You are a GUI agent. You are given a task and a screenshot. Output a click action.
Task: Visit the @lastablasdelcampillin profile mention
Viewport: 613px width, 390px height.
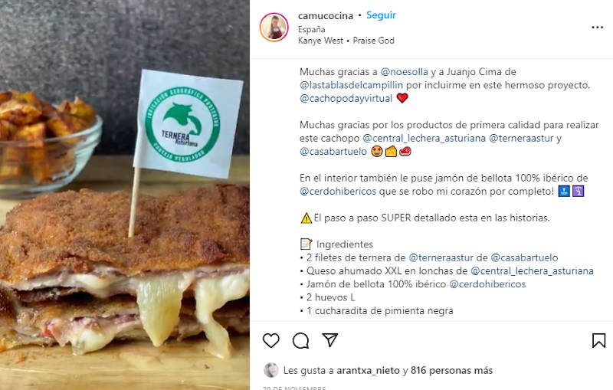[351, 85]
